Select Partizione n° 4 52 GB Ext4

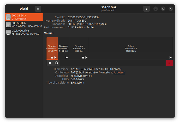click(79, 48)
